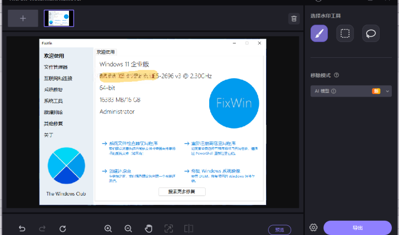Click the 移除模式 label
399x235 pixels.
(x=320, y=76)
